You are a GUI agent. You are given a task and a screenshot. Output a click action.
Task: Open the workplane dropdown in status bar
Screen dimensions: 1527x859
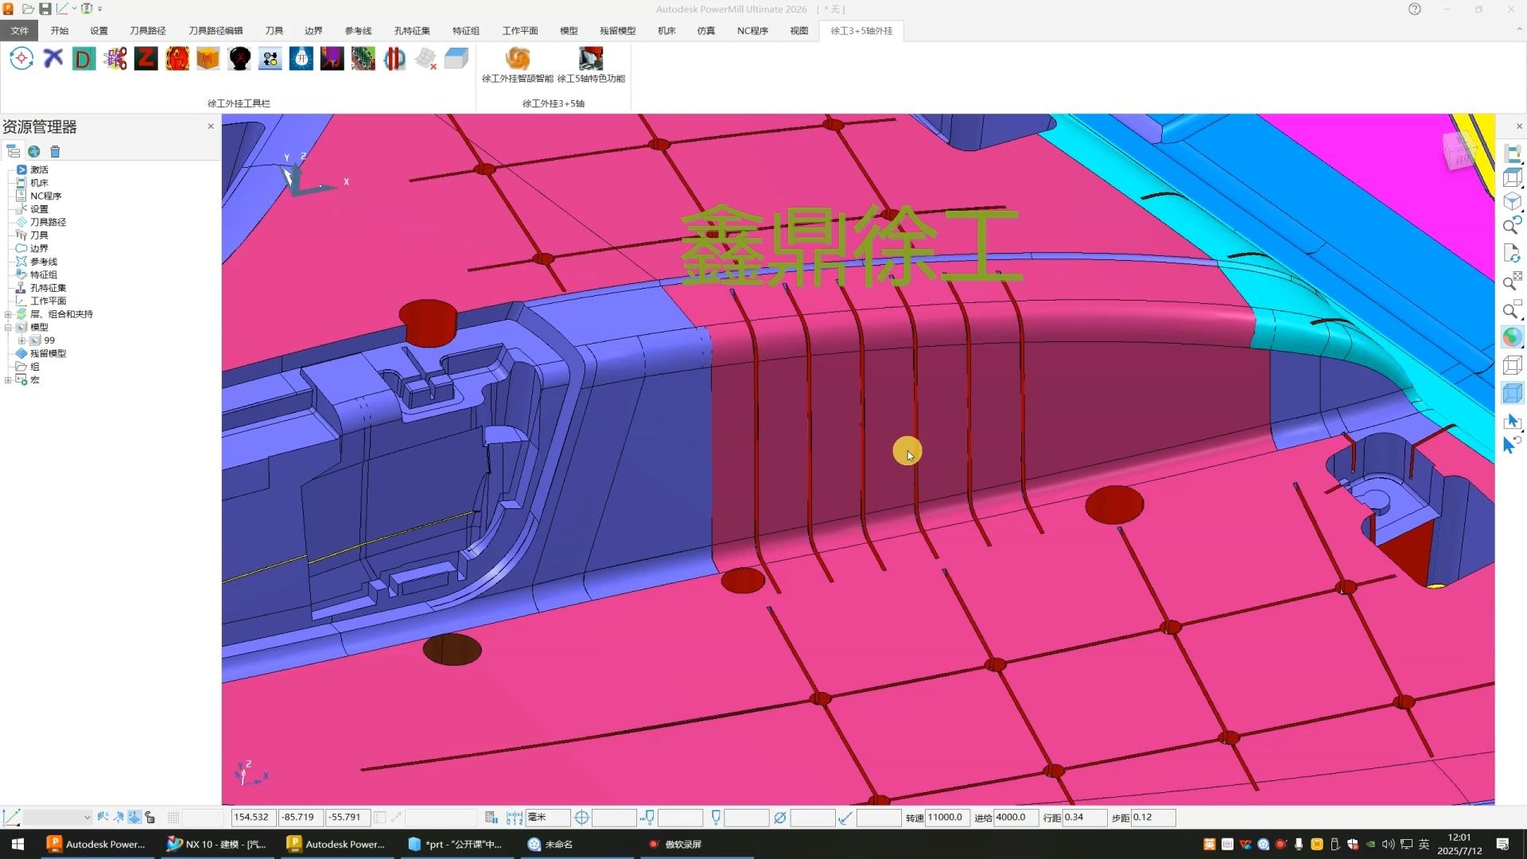click(x=58, y=818)
